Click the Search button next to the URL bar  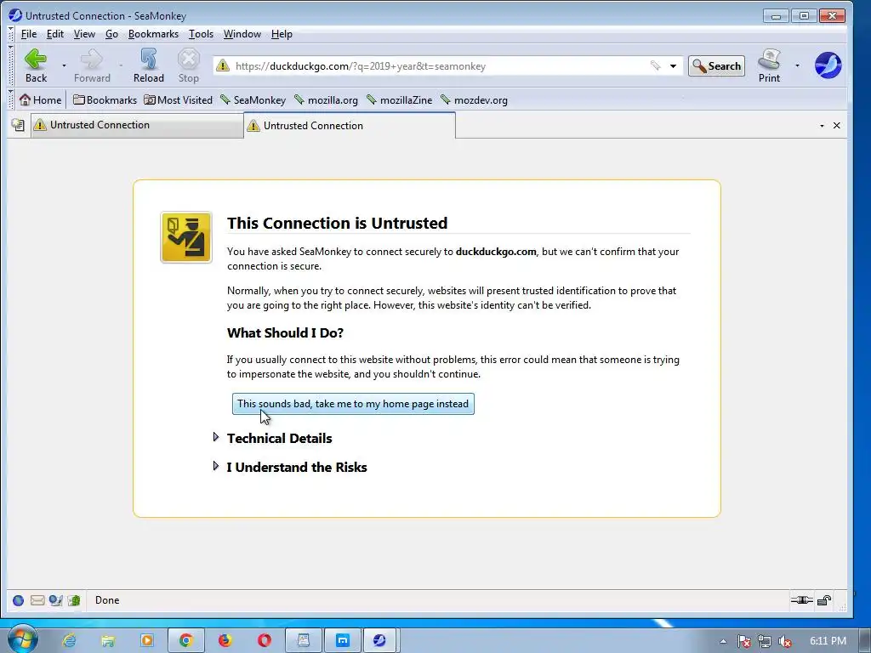pyautogui.click(x=716, y=66)
